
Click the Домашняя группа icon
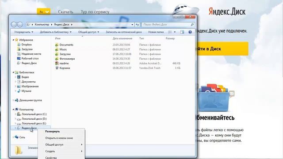coord(17,100)
